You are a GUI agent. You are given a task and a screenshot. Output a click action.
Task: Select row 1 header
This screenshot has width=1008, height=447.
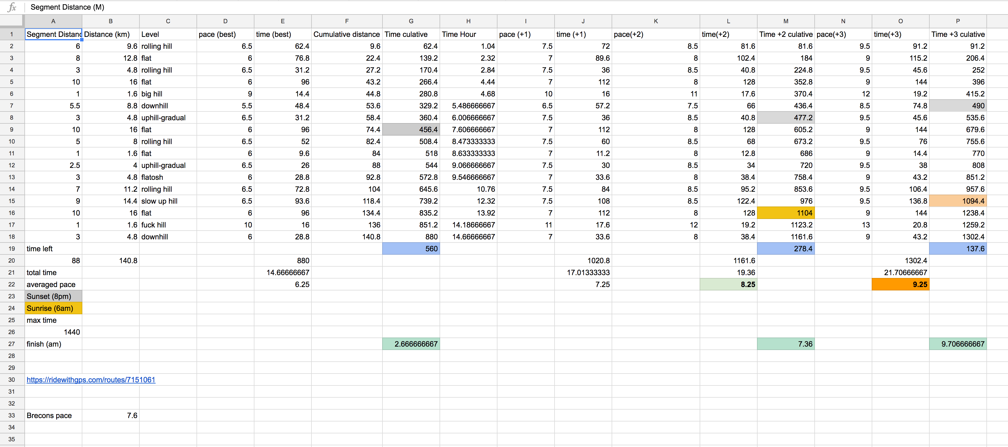pos(12,34)
